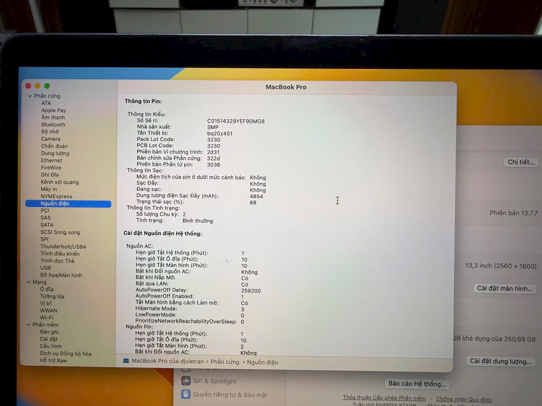Select SPI in the sidebar

pos(44,239)
